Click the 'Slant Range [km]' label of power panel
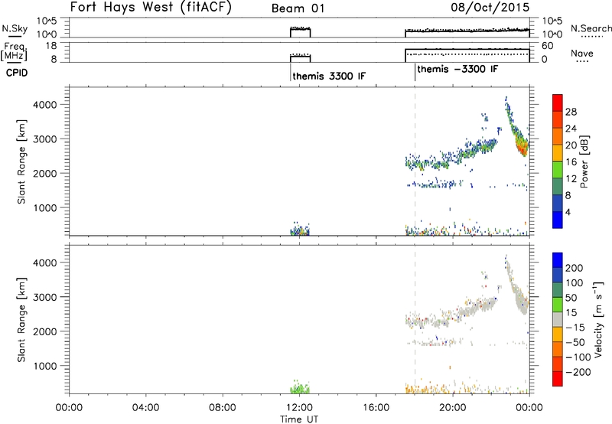612x424 pixels. pos(21,161)
